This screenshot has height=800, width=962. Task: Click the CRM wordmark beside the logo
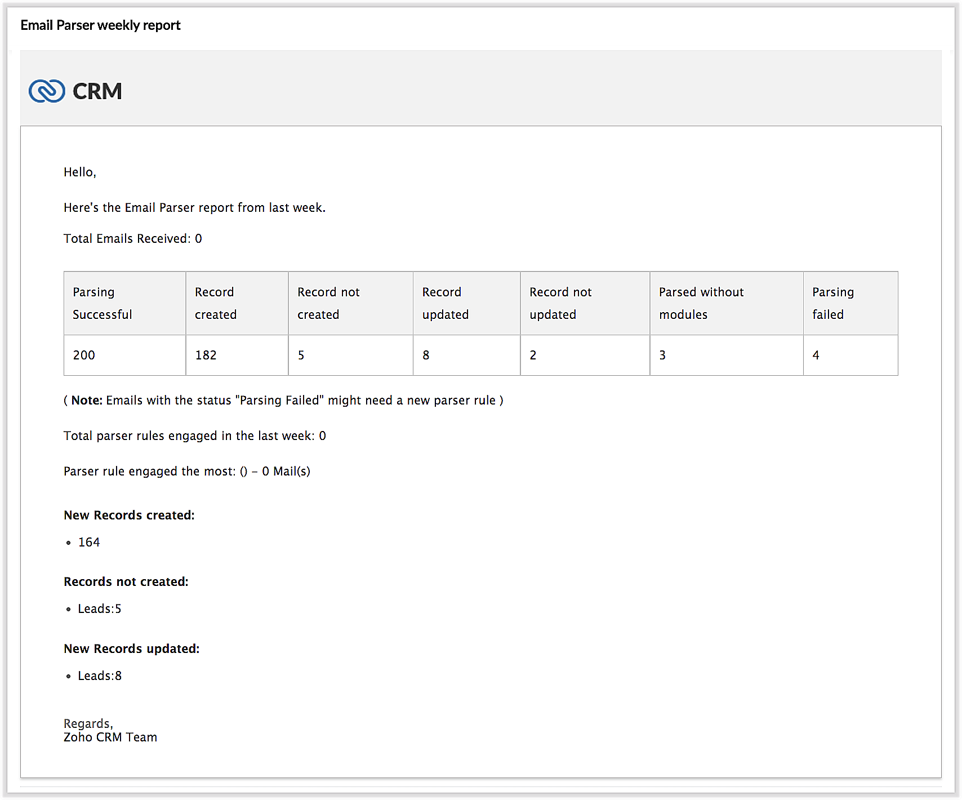97,91
